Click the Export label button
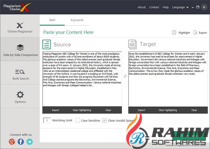Viewport: 210px width, 149px height. (x=203, y=33)
